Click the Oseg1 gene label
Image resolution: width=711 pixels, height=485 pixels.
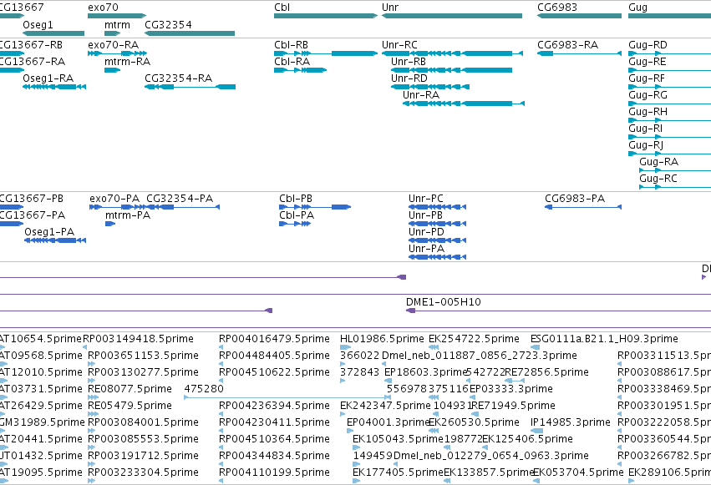(x=38, y=24)
